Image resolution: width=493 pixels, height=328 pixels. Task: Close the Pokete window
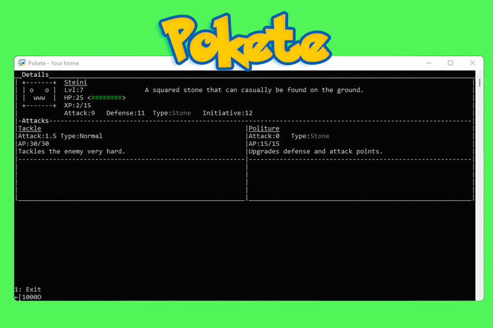(x=472, y=63)
